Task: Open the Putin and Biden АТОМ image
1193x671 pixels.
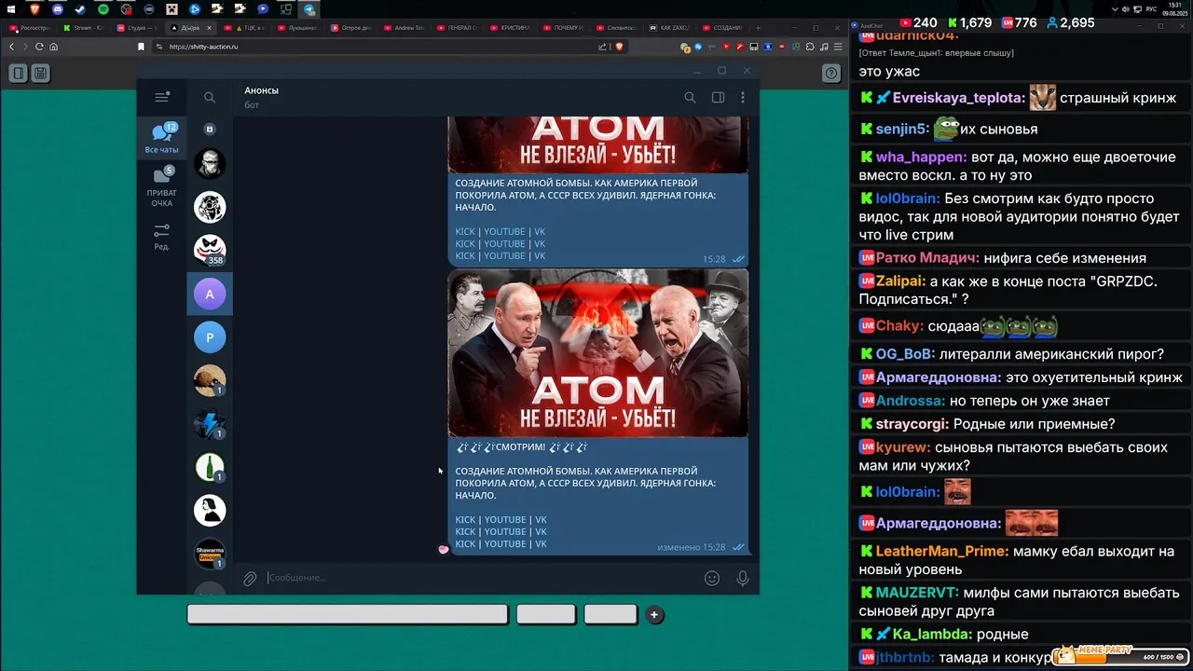Action: coord(598,353)
